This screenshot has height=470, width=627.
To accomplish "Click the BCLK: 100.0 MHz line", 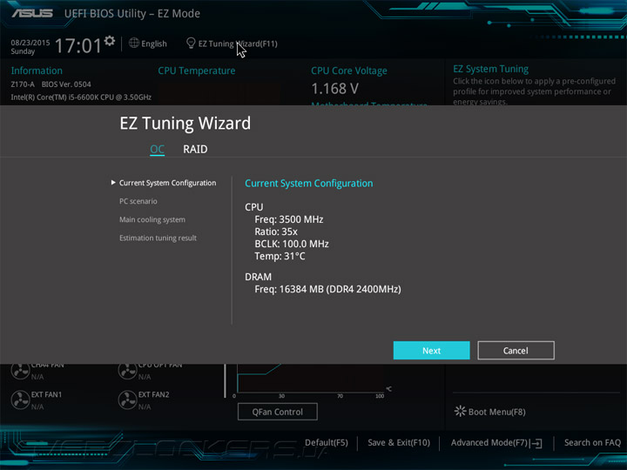I will point(292,244).
